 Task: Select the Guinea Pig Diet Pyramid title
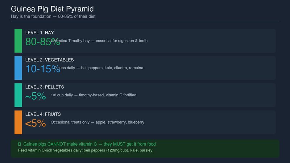tap(52, 9)
